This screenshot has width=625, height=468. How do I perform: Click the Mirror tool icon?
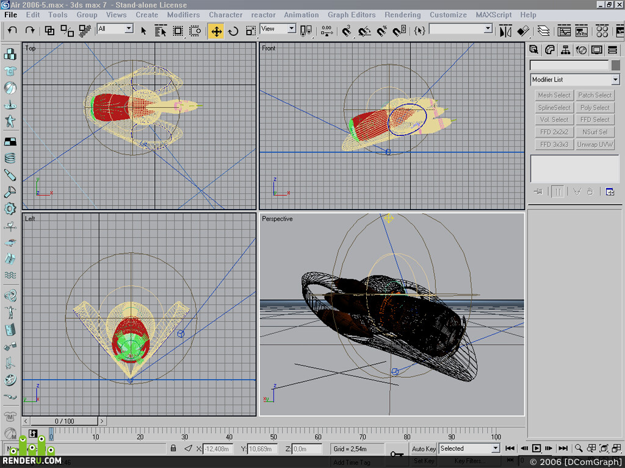tap(505, 30)
